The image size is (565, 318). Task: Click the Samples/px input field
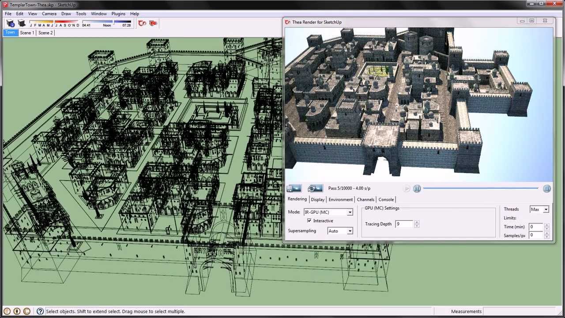(x=536, y=235)
